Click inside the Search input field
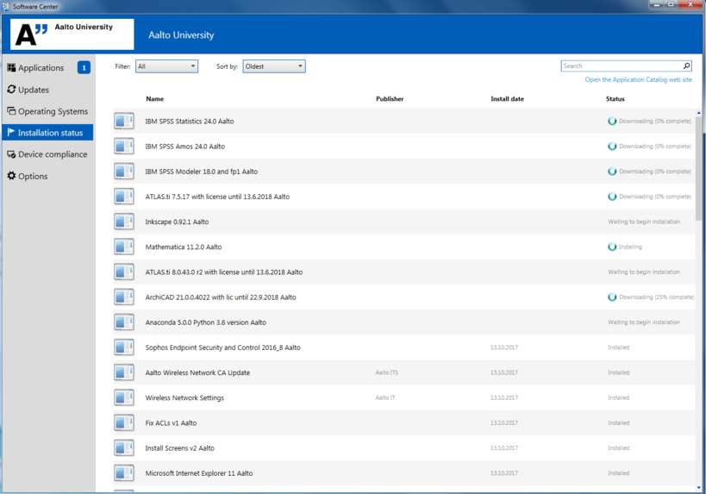706x494 pixels. 621,66
